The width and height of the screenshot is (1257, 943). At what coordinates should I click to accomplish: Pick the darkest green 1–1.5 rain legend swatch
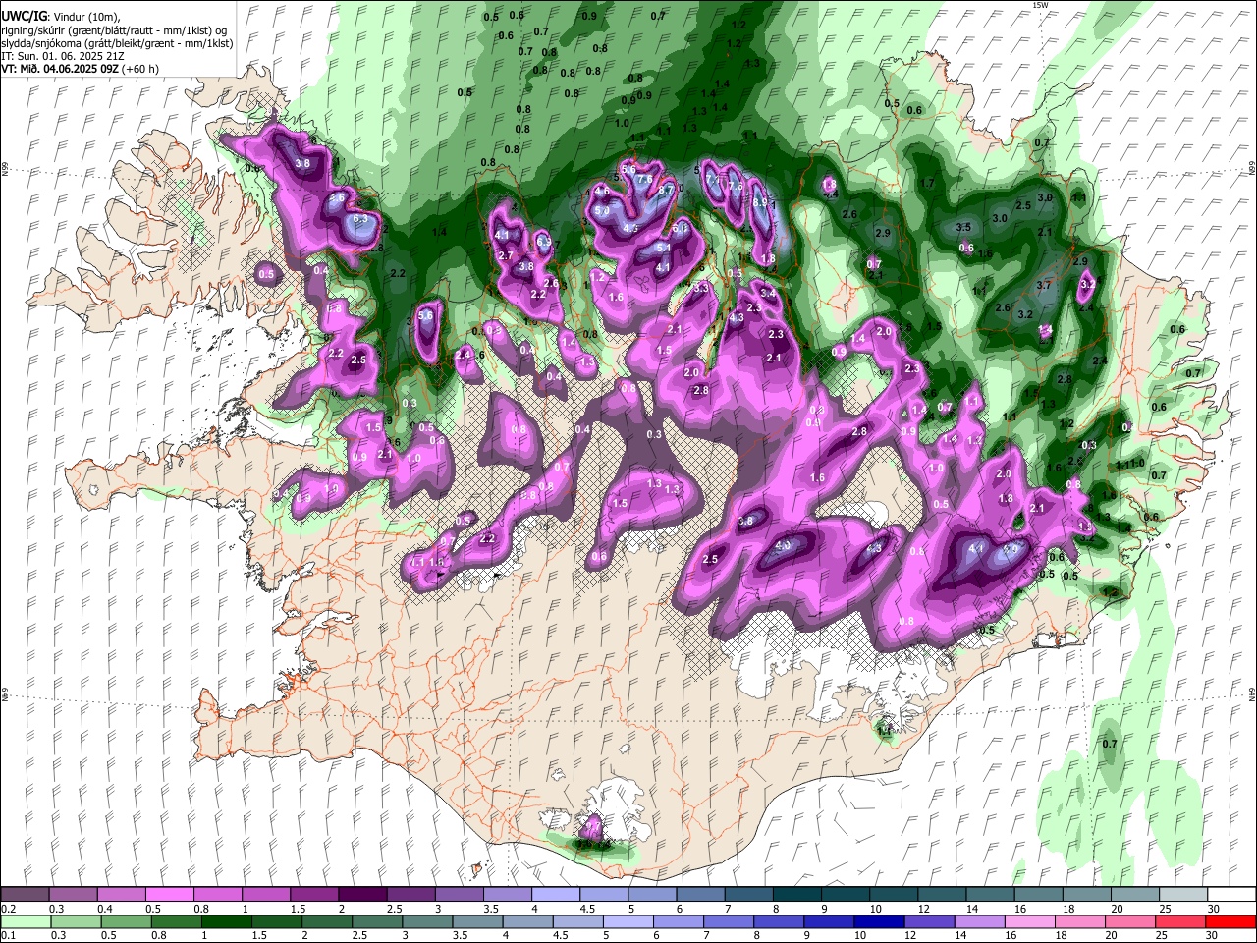tap(227, 921)
